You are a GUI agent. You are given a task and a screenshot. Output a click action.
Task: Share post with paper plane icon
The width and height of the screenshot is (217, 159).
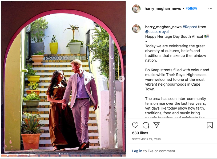click(x=156, y=125)
